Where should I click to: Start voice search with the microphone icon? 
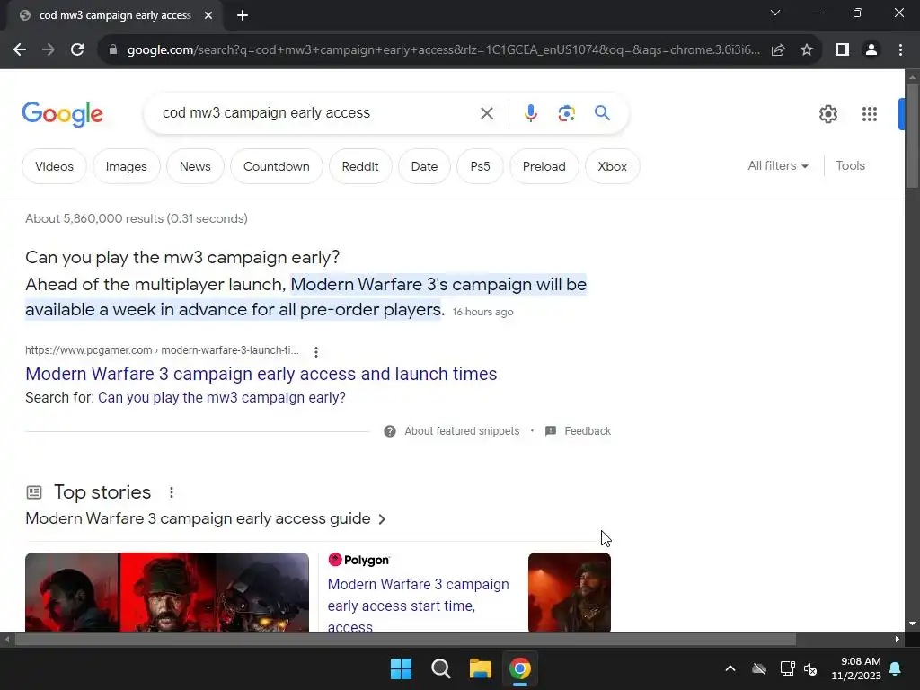coord(530,113)
